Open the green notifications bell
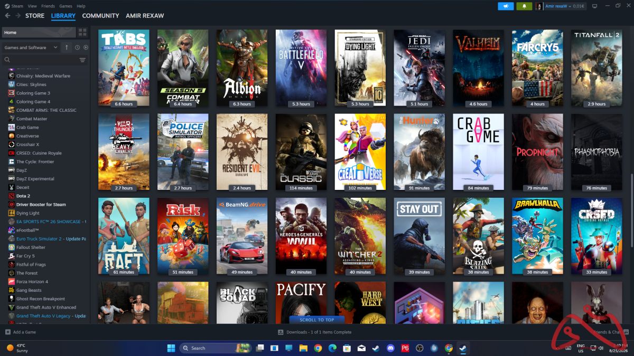 [x=524, y=6]
